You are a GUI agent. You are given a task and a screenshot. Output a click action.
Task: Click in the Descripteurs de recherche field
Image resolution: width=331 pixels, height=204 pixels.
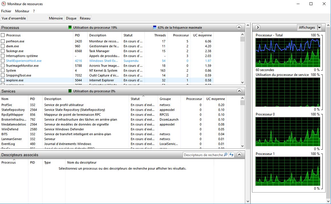point(203,155)
